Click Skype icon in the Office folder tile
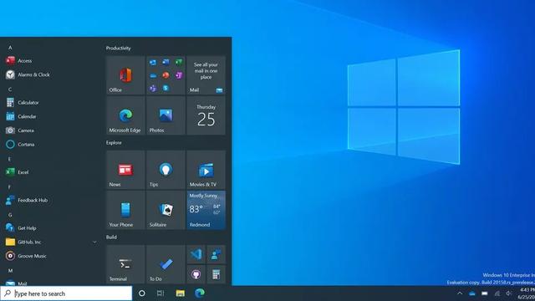The image size is (535, 301). (x=166, y=88)
